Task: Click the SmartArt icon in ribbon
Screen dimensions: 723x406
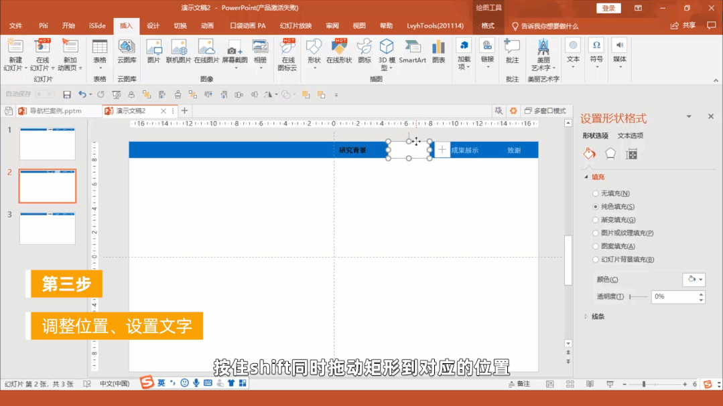Action: (x=412, y=48)
